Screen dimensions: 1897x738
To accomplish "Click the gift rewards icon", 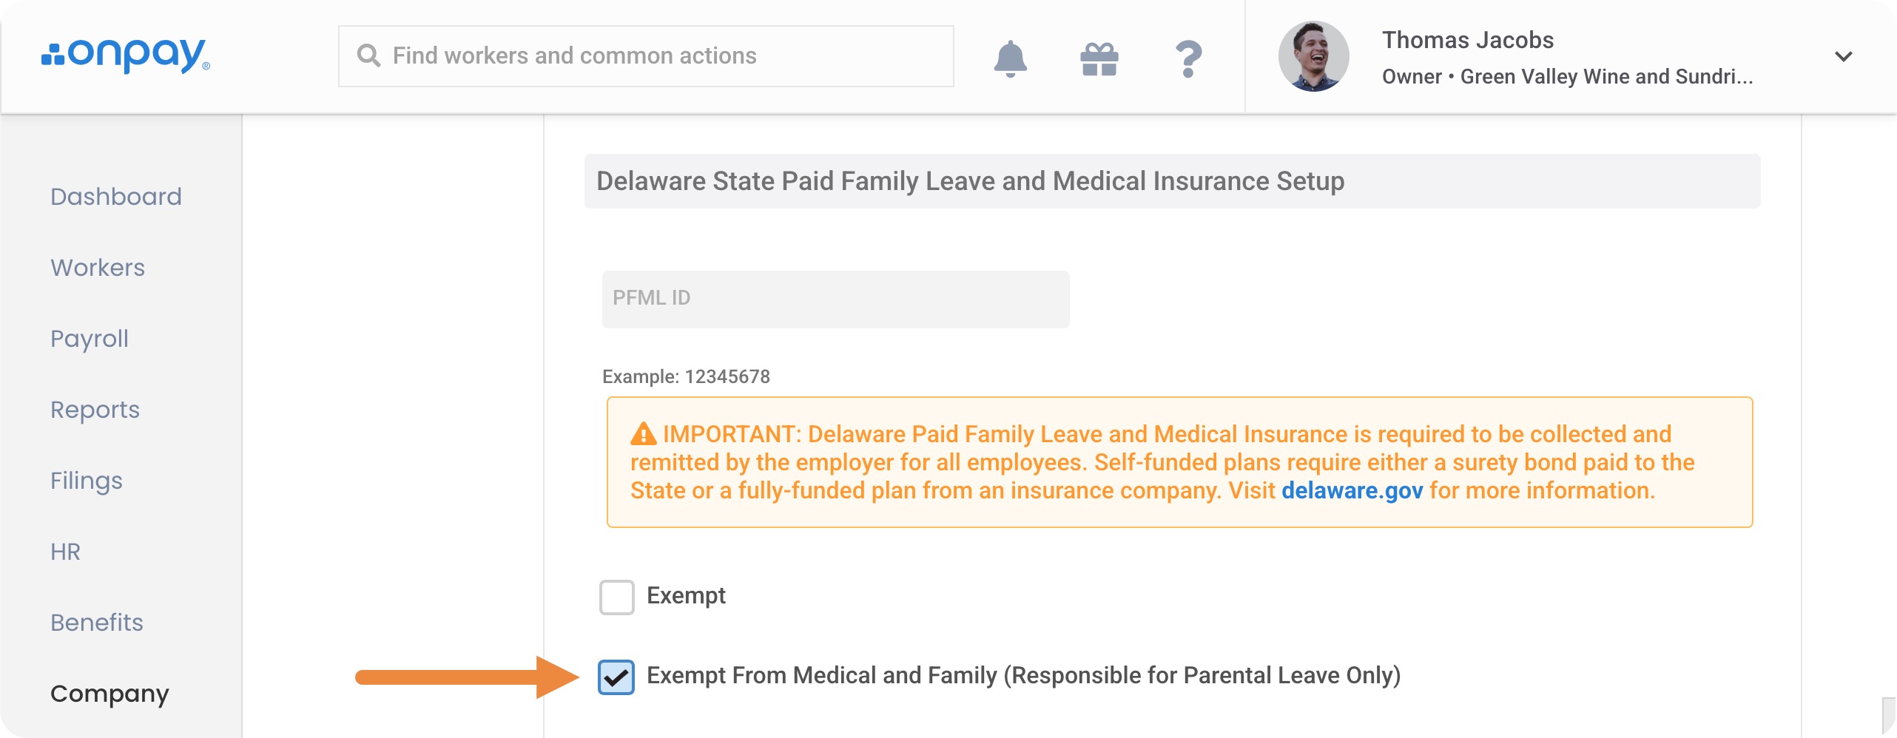I will (x=1099, y=58).
